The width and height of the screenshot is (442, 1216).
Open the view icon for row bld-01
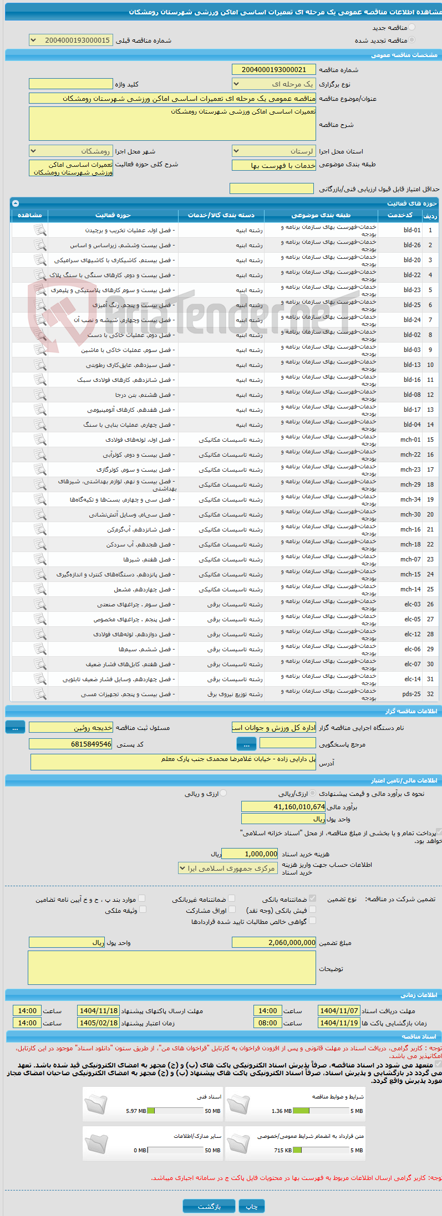(x=40, y=230)
